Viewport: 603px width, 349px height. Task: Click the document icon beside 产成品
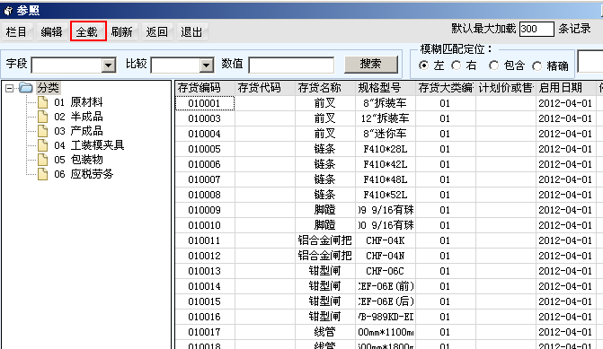[43, 131]
